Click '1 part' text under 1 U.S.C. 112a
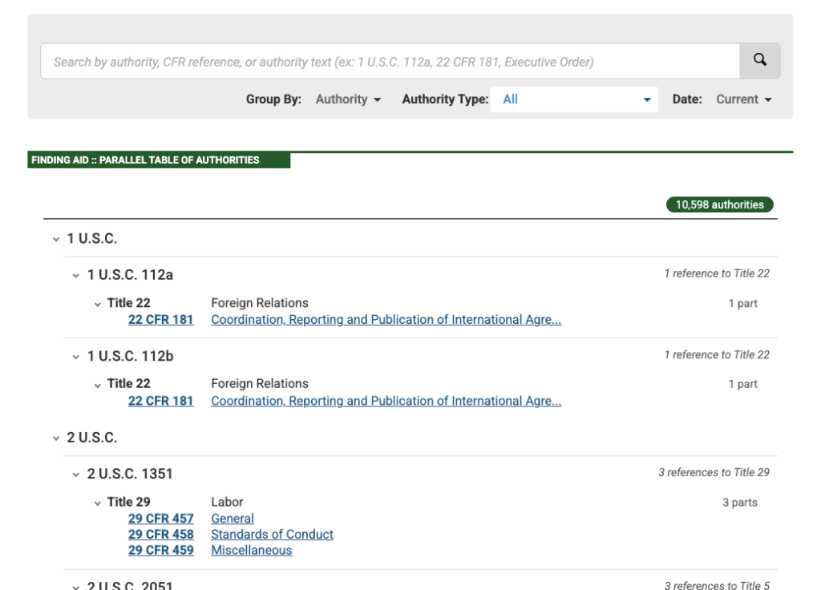Screen dimensions: 821x590 click(x=743, y=304)
